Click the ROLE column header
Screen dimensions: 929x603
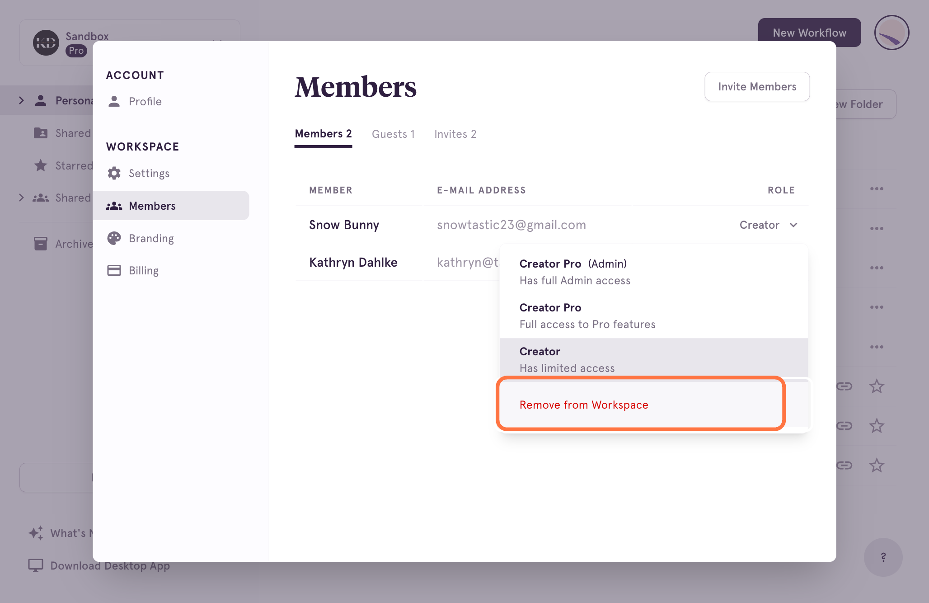(x=781, y=190)
